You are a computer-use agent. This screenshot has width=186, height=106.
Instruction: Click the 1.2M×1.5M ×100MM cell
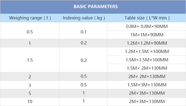(147, 51)
